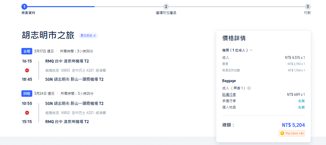This screenshot has height=145, width=326.
Task: Click the 稅項及附加費 label
Action: (x=231, y=70)
